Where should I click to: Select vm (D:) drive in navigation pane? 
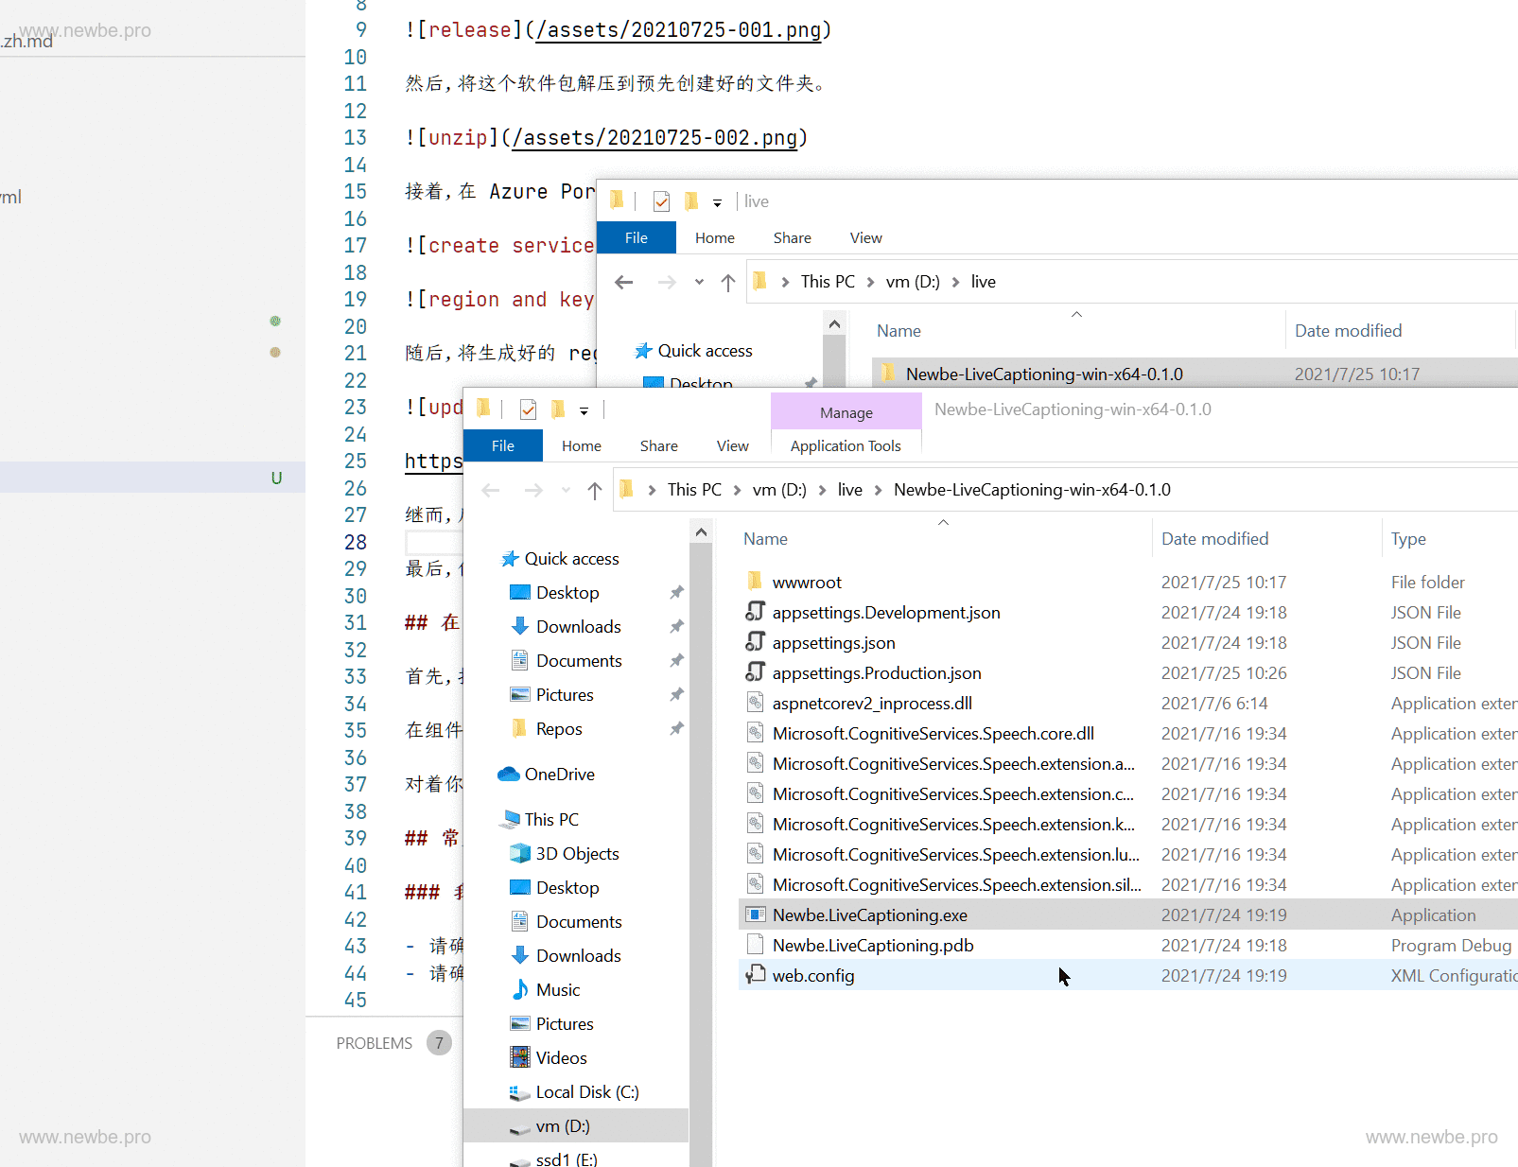(x=562, y=1126)
